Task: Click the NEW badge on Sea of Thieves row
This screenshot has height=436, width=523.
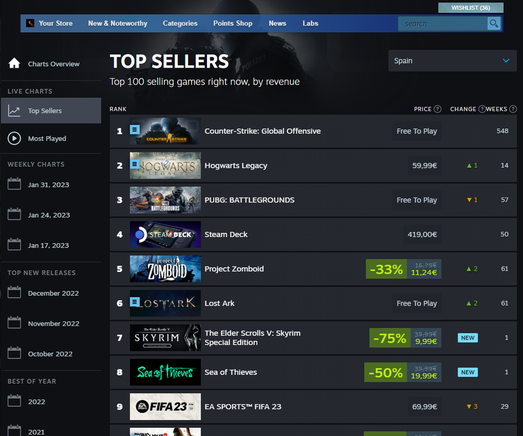Action: tap(467, 372)
